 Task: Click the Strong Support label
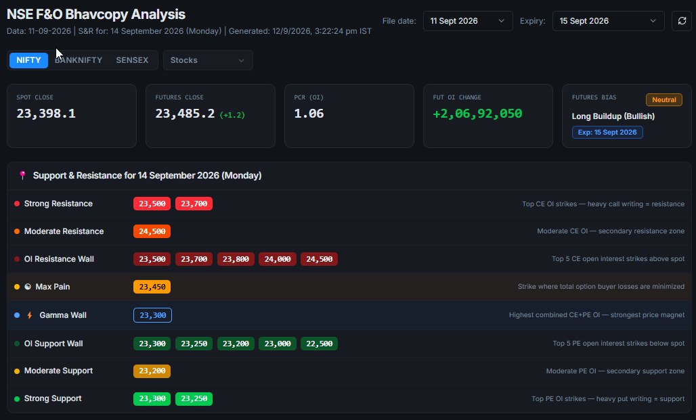pyautogui.click(x=53, y=399)
